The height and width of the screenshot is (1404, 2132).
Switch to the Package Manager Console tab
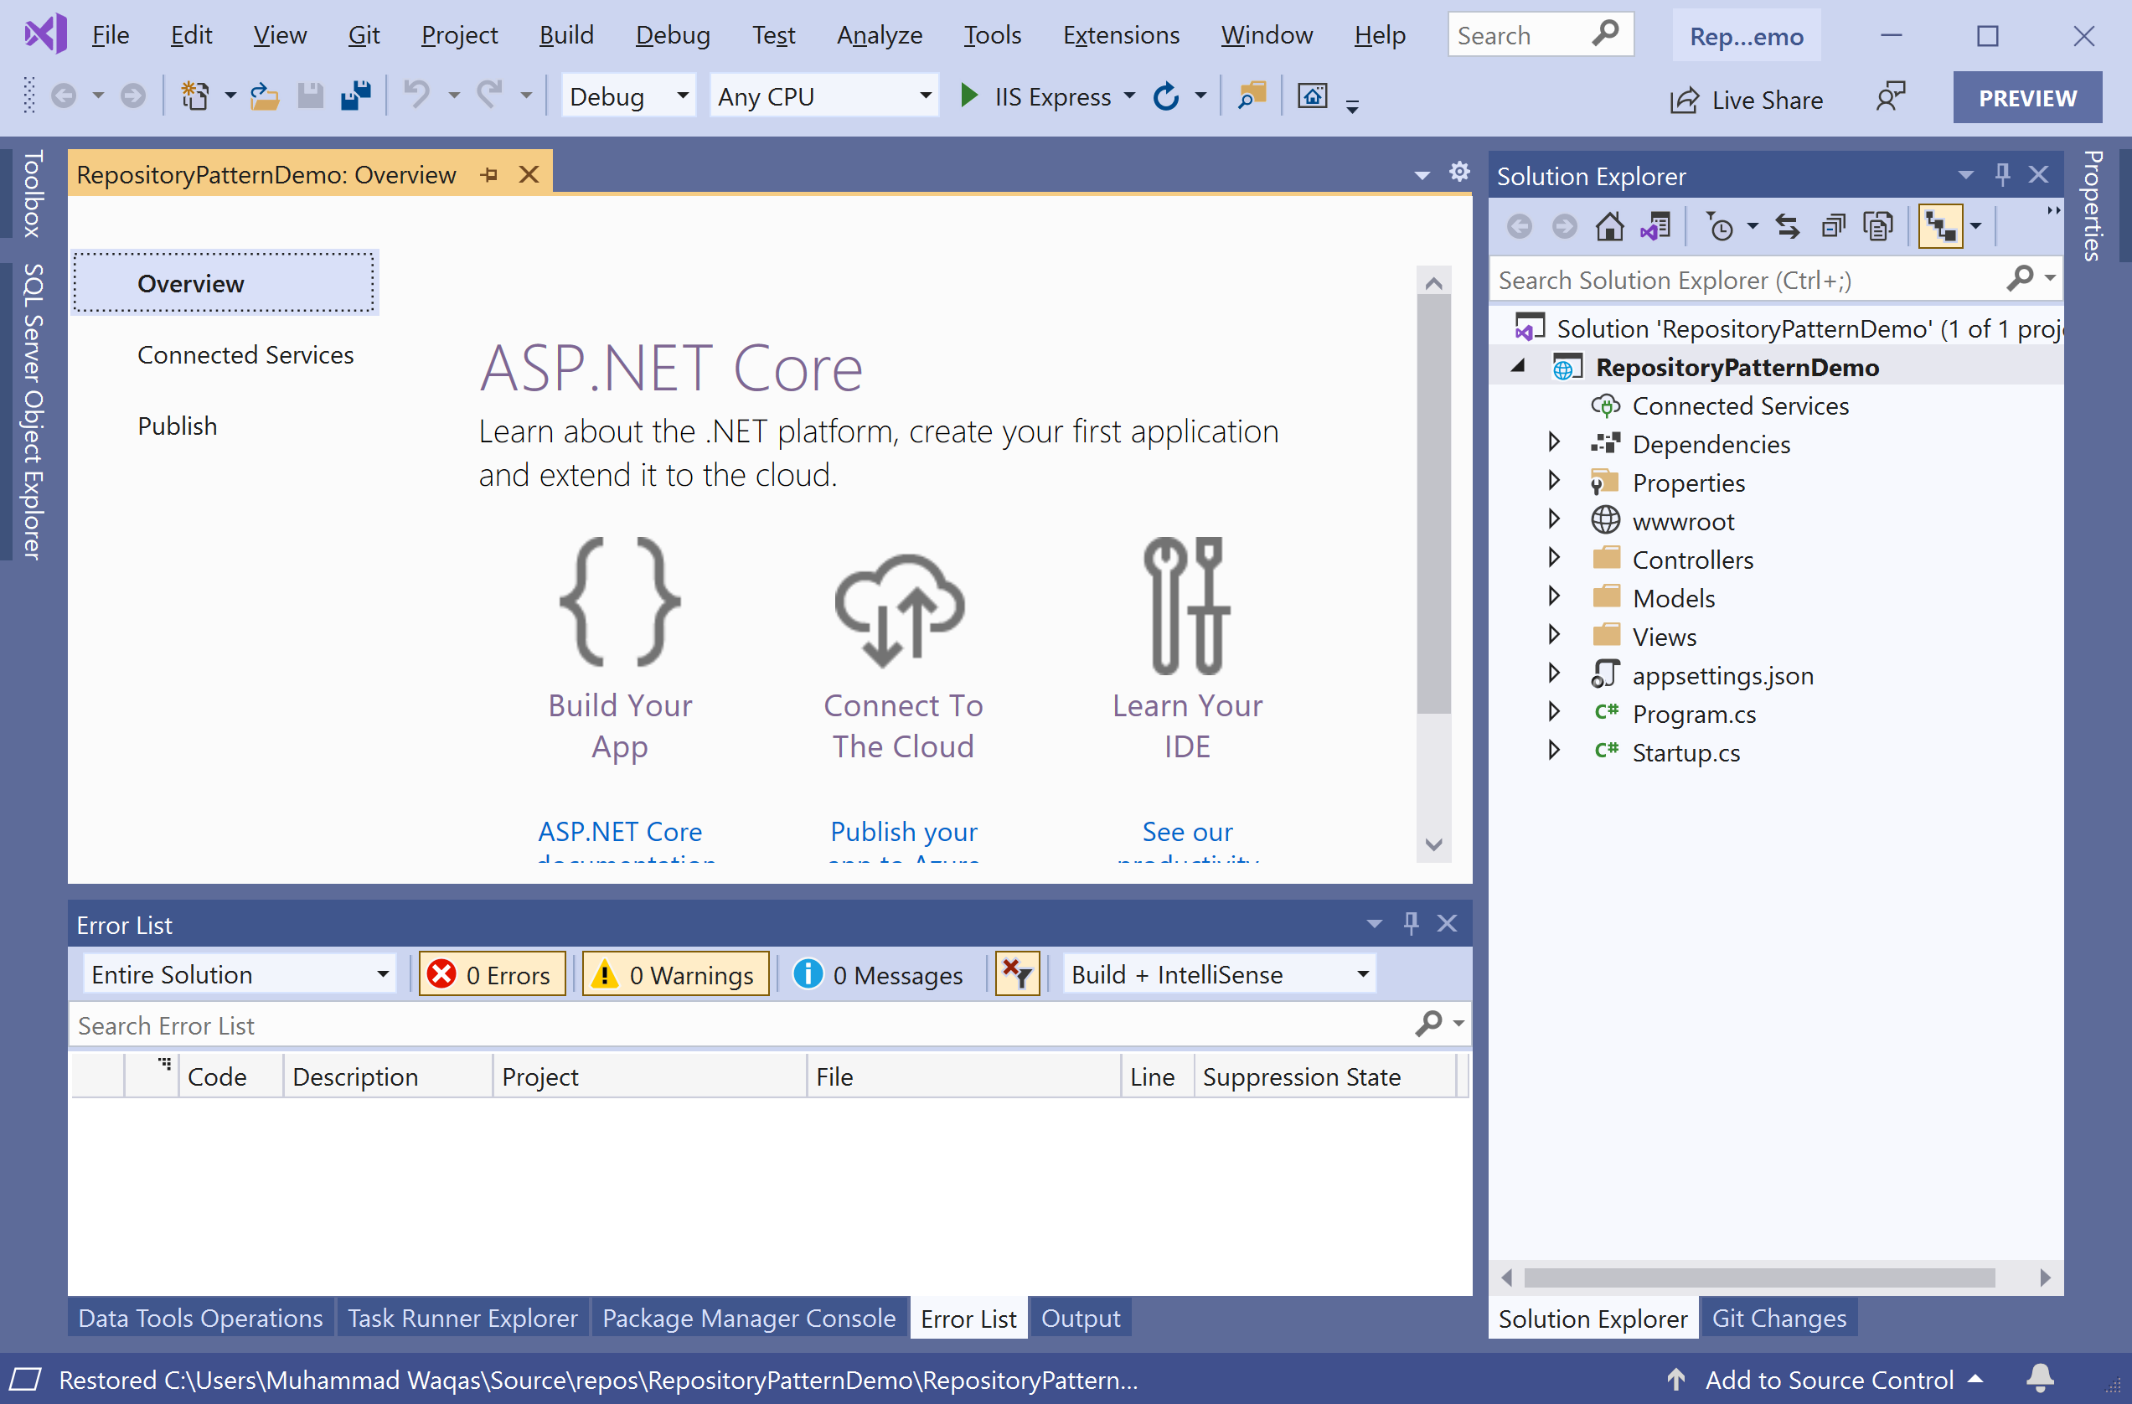pyautogui.click(x=748, y=1318)
